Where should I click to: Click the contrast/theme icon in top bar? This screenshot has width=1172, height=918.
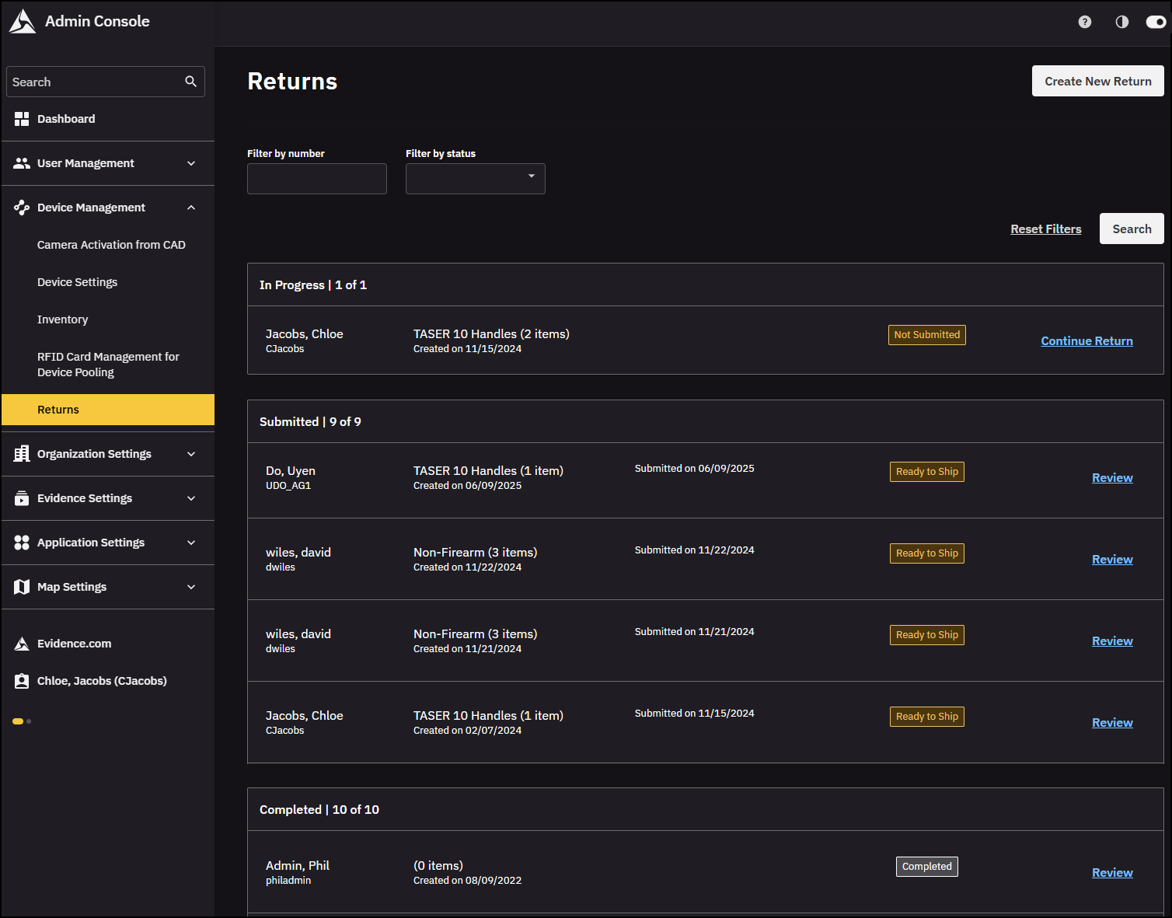pos(1121,22)
